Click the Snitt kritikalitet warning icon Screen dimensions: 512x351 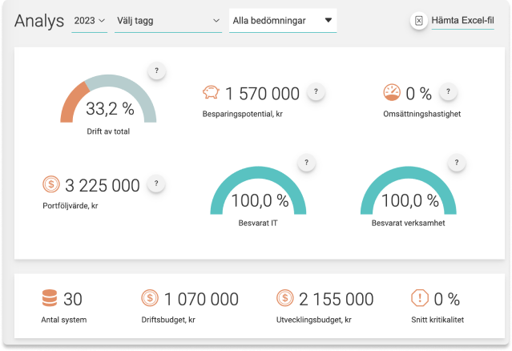(x=420, y=299)
